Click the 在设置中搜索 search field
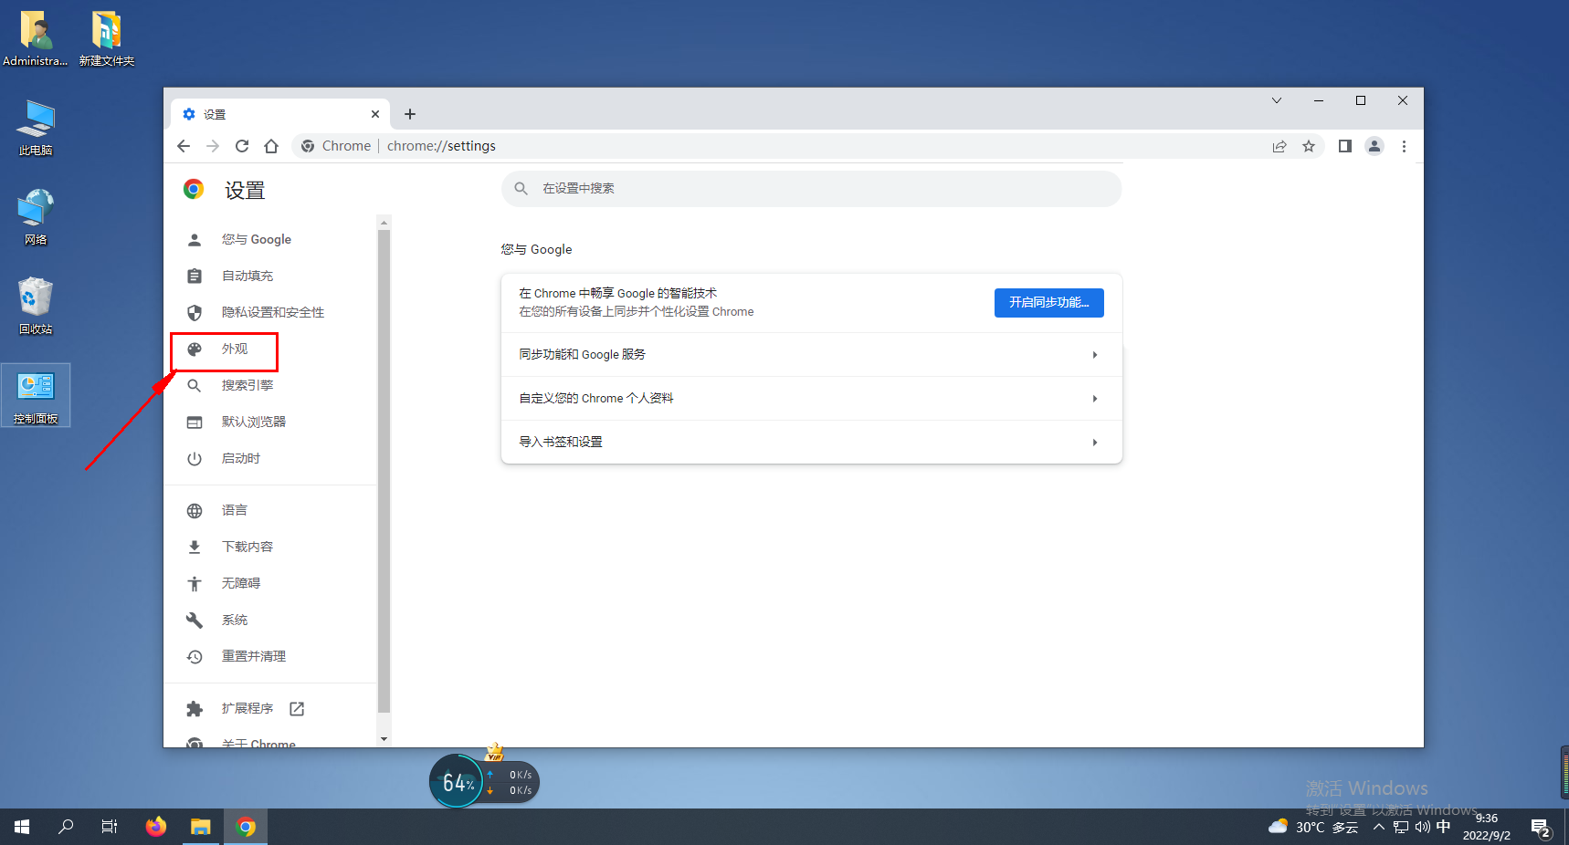The image size is (1569, 845). click(811, 189)
